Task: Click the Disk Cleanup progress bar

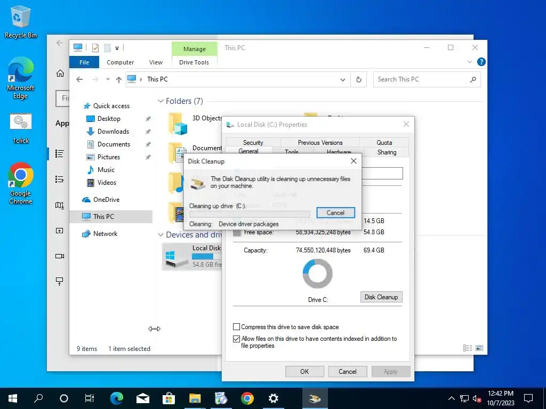Action: tap(250, 214)
